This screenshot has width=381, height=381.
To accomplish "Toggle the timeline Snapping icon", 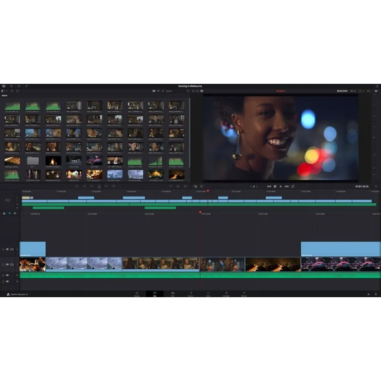I will tap(4, 213).
